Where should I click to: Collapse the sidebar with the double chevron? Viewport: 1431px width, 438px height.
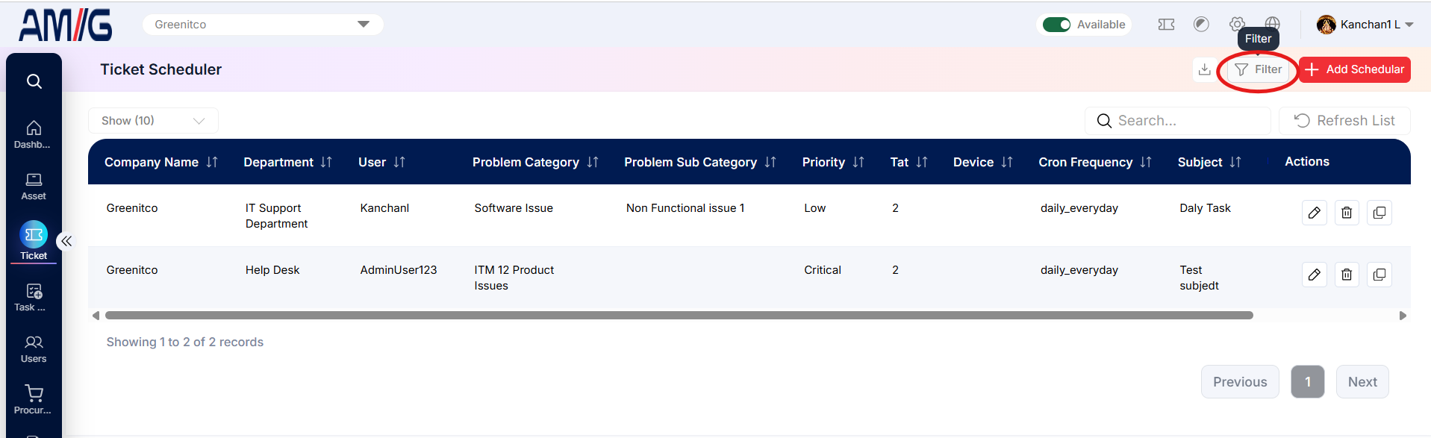click(x=66, y=240)
